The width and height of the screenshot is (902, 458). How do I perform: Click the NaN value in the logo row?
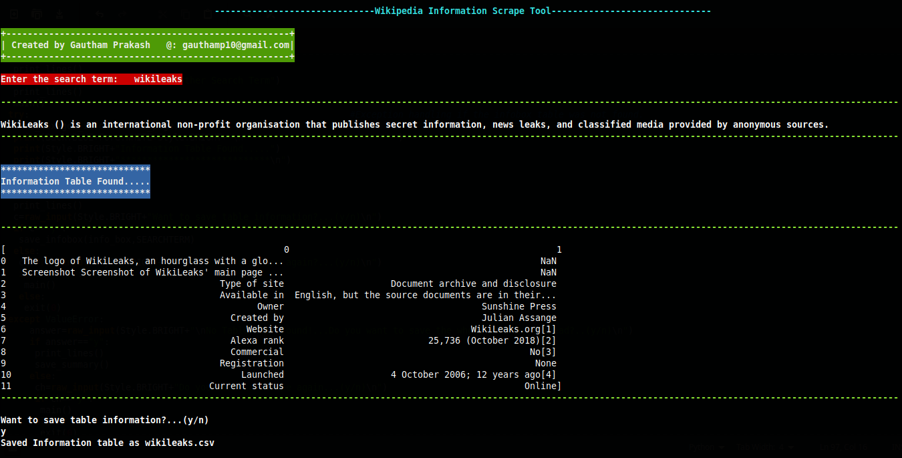tap(549, 261)
